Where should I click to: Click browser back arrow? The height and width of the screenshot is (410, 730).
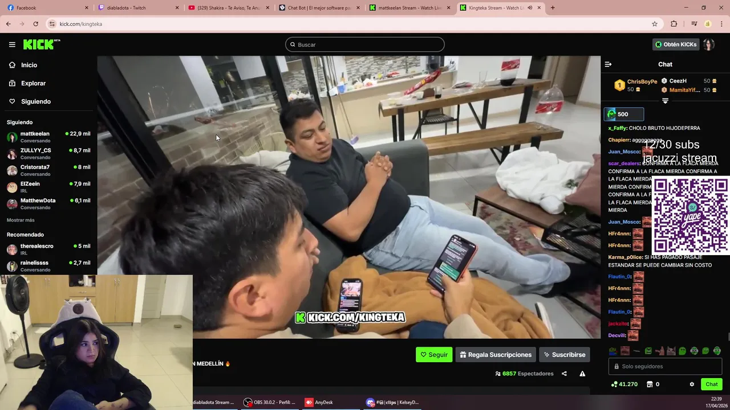(x=8, y=24)
